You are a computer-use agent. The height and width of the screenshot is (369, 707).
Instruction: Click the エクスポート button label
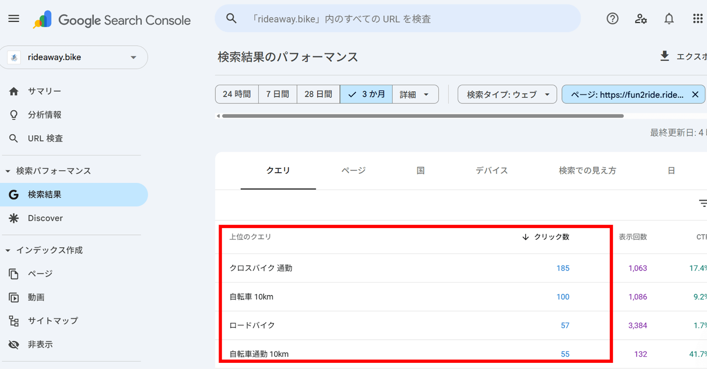click(692, 57)
